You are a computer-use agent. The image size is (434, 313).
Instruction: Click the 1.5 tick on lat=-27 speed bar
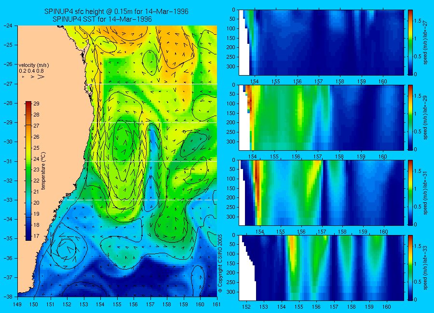pos(418,21)
